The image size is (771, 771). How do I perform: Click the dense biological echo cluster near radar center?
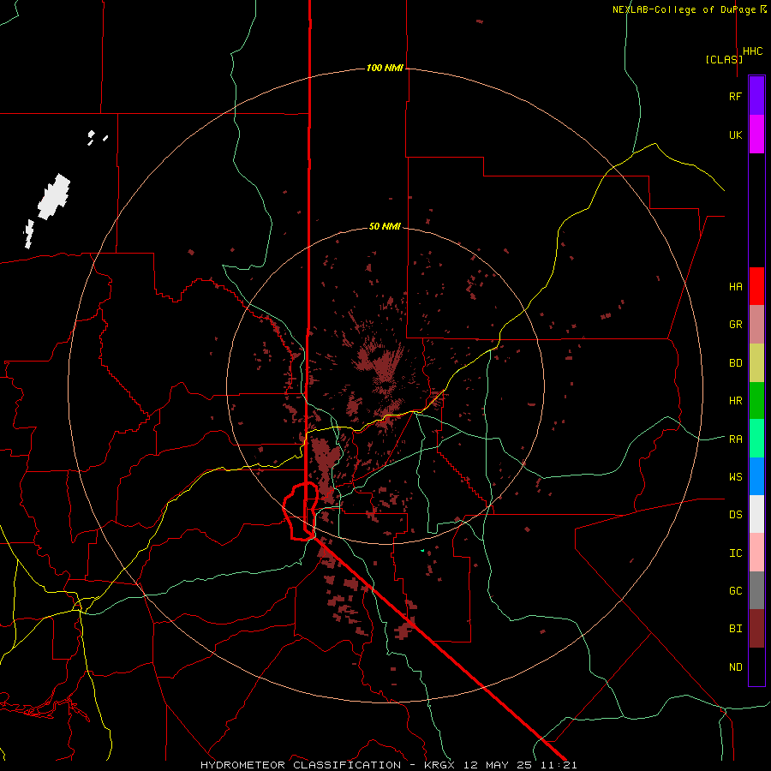[x=381, y=362]
